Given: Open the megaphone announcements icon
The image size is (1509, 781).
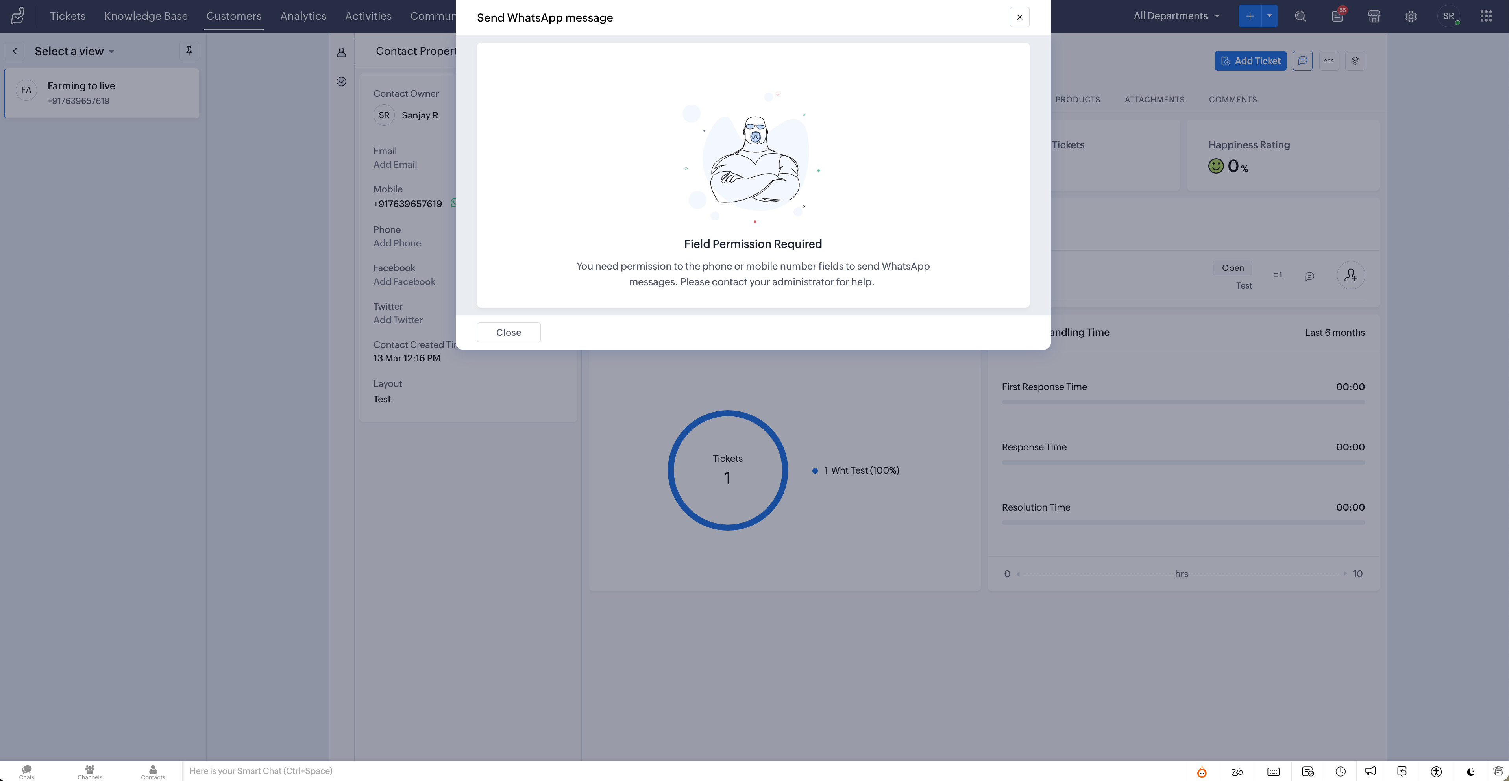Looking at the screenshot, I should pyautogui.click(x=1370, y=772).
